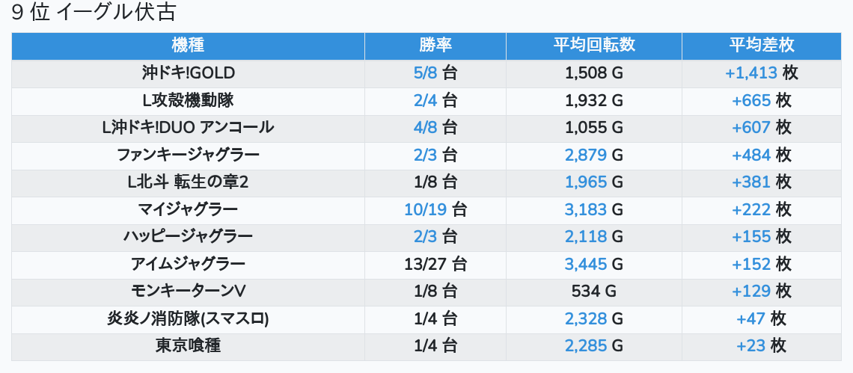Click the 東京喰種 machine name
This screenshot has height=373, width=853.
pyautogui.click(x=188, y=345)
